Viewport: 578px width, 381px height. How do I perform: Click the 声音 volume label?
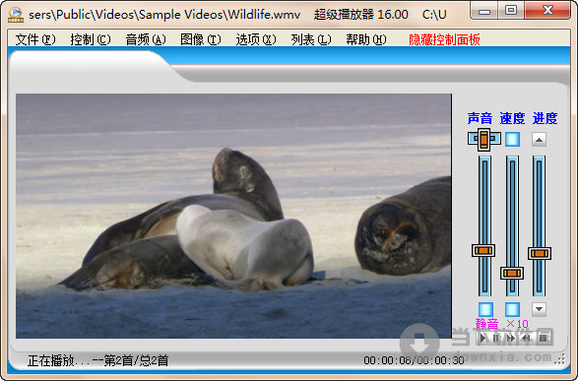(480, 118)
